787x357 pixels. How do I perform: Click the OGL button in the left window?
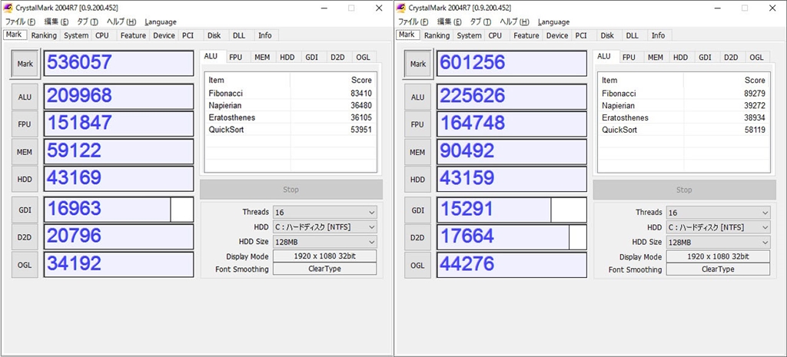(x=25, y=265)
